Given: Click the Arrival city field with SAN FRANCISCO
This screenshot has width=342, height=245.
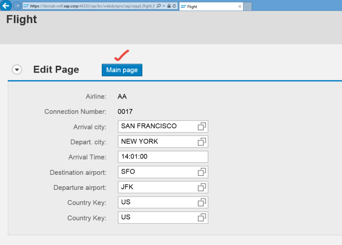Looking at the screenshot, I should 157,126.
